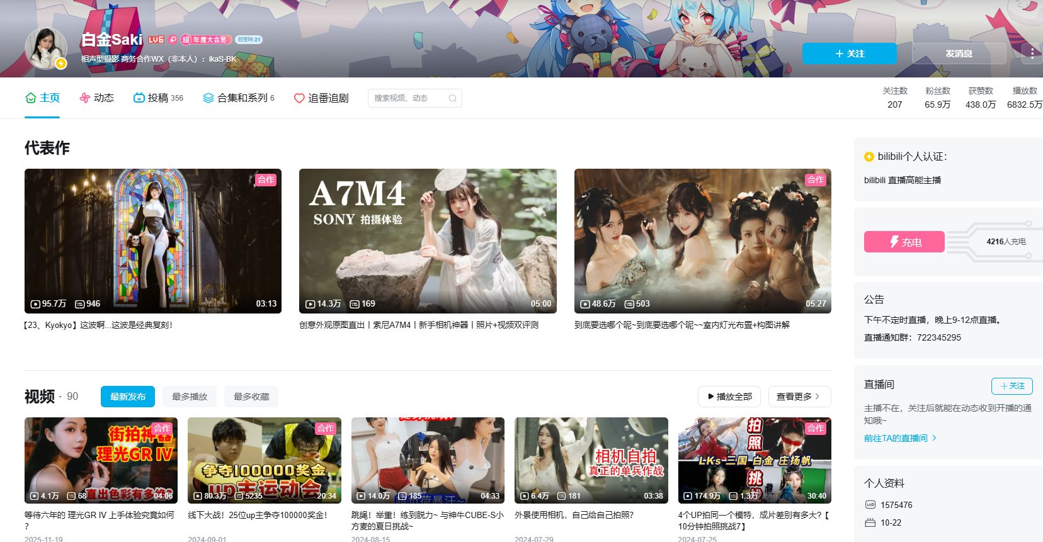Click the 4216人充电 supporter count
The image size is (1043, 542).
(1006, 242)
